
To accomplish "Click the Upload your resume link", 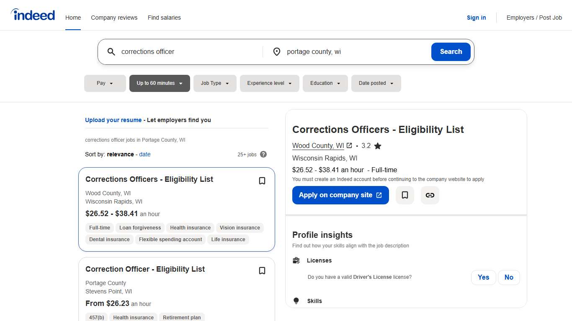I will point(113,120).
